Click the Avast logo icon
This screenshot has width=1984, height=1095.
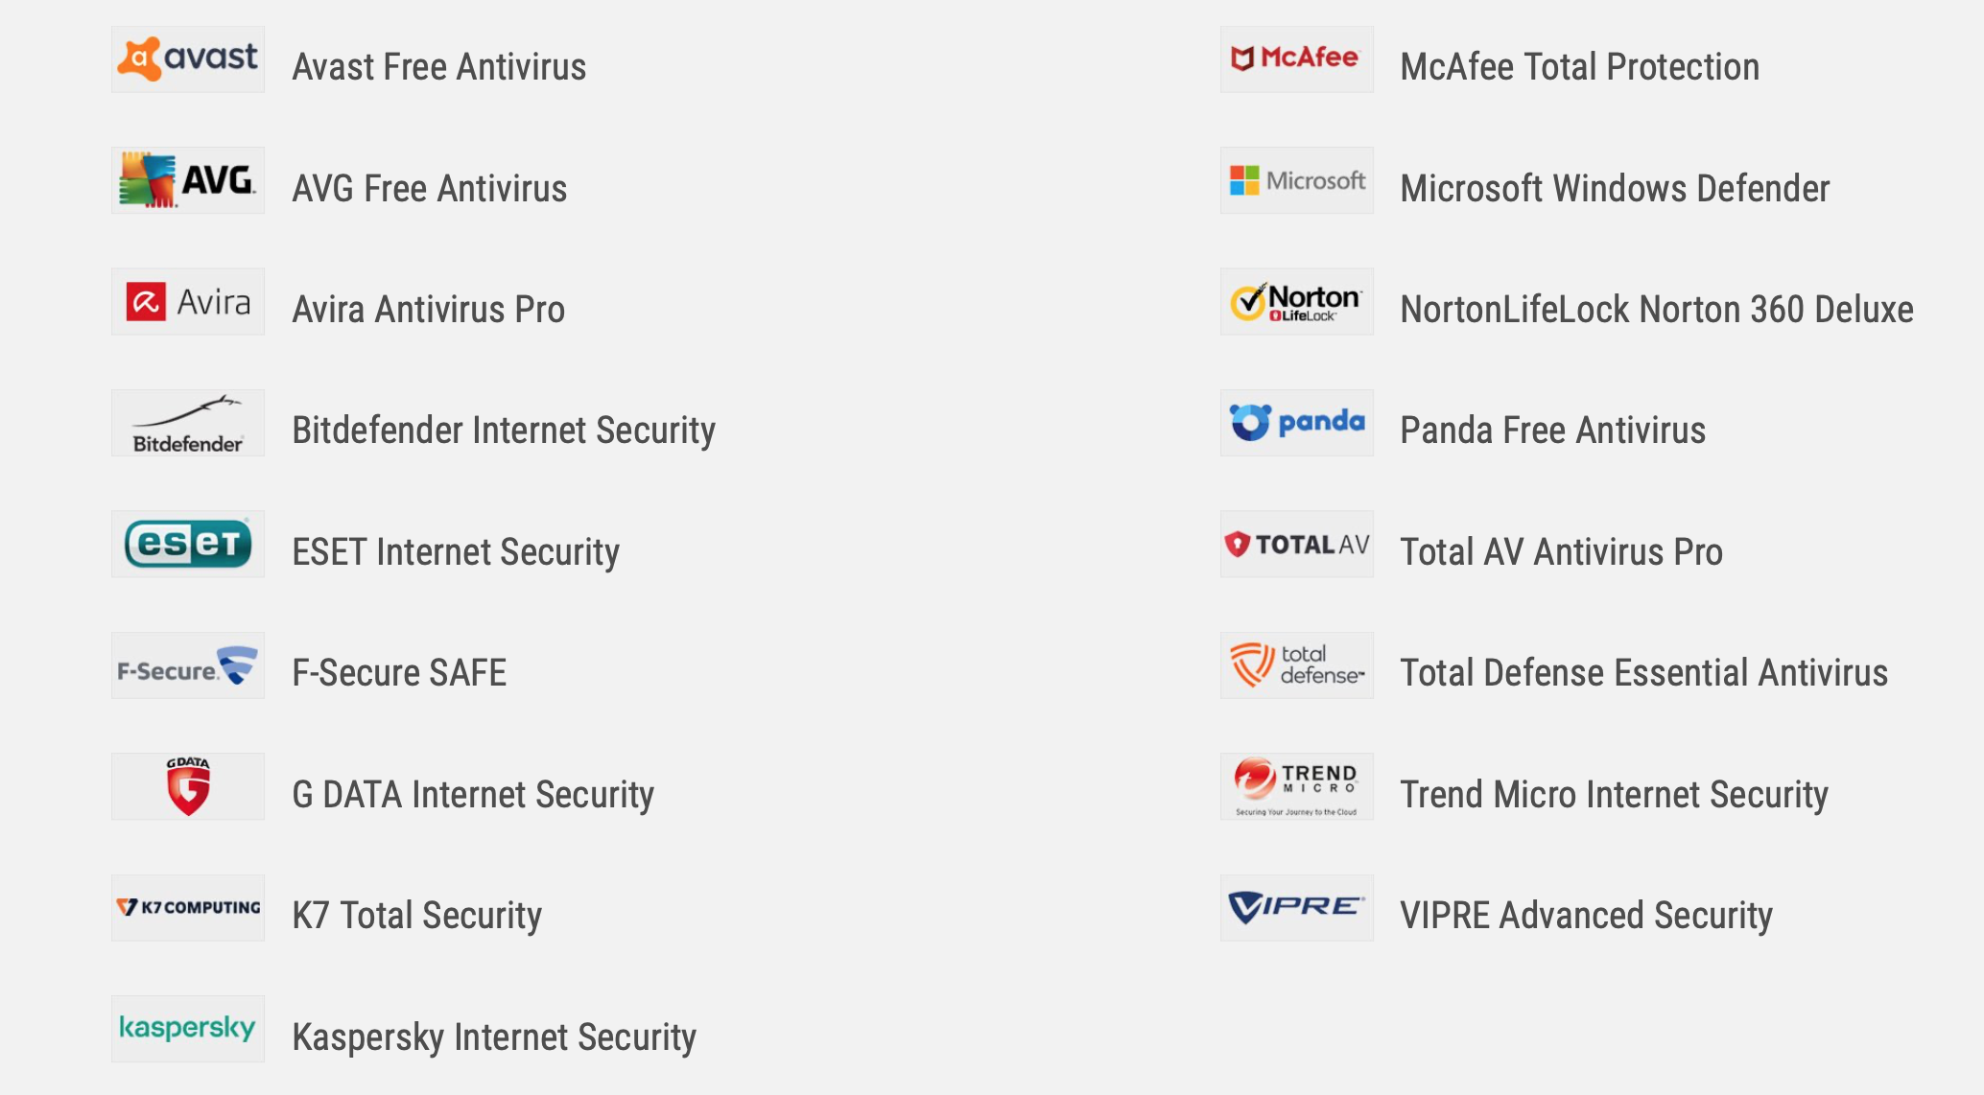[x=188, y=59]
